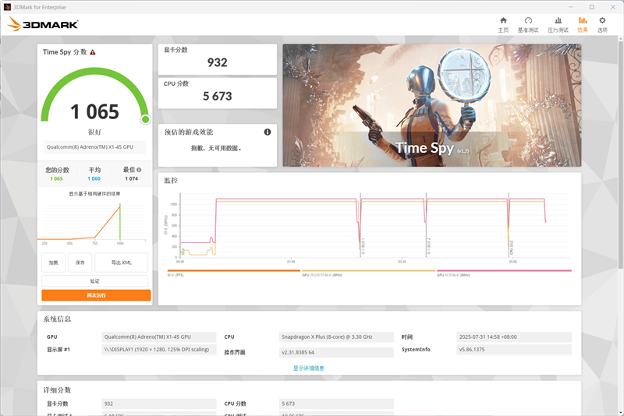Viewport: 624px width, 416px height.
Task: Click the 5 673 value in 详细分数 section
Action: click(x=336, y=404)
